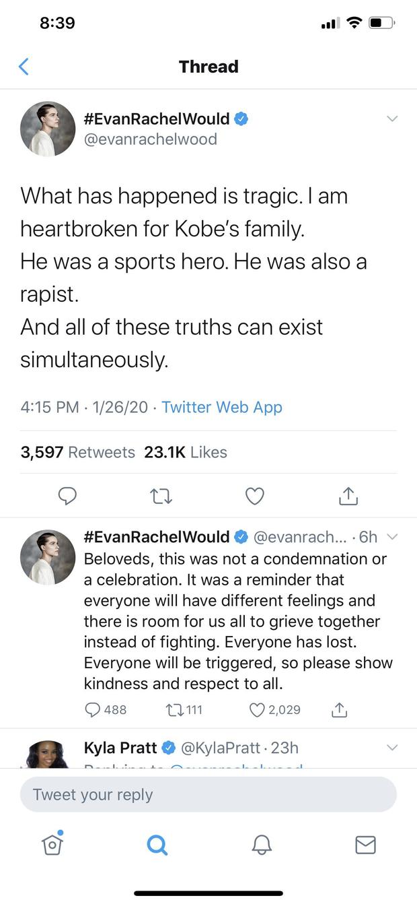Reply to the main tweet via comment icon
Viewport: 417px width, 904px height.
tap(67, 496)
